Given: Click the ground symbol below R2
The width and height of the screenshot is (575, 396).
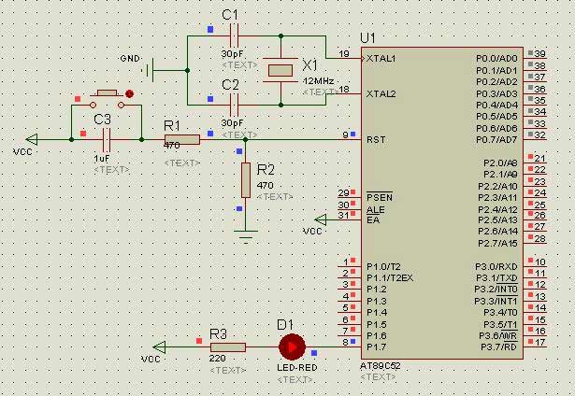Looking at the screenshot, I should pyautogui.click(x=245, y=235).
